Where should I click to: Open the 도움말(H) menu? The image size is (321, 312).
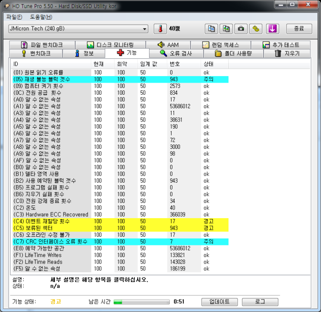pos(41,17)
